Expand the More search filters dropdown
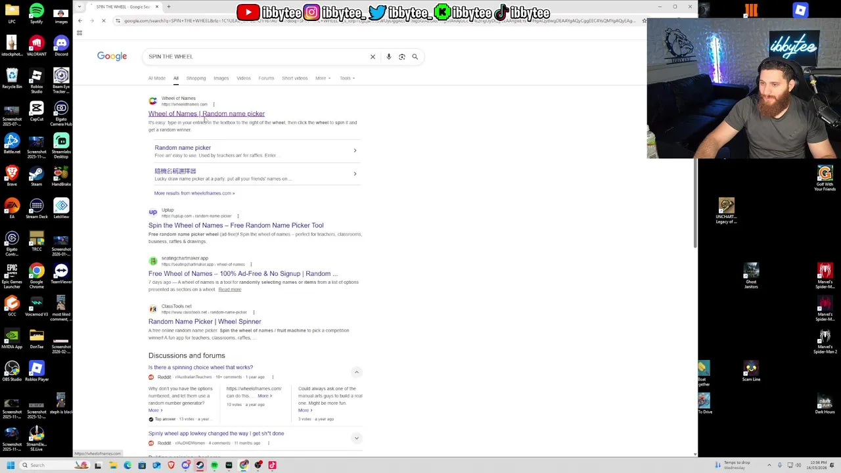The image size is (841, 473). 323,78
